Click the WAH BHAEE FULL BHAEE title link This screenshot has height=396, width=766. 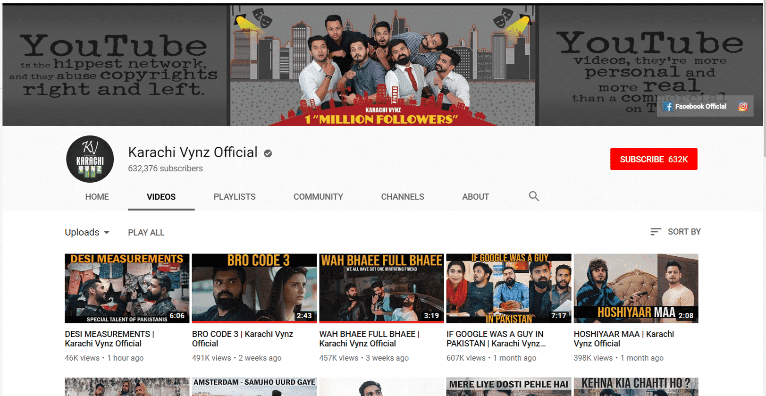click(369, 339)
